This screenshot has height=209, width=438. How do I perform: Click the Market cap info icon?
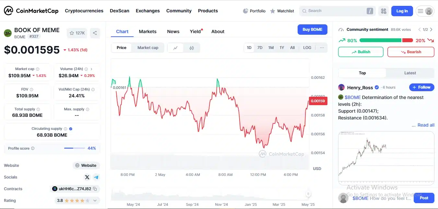(38, 69)
